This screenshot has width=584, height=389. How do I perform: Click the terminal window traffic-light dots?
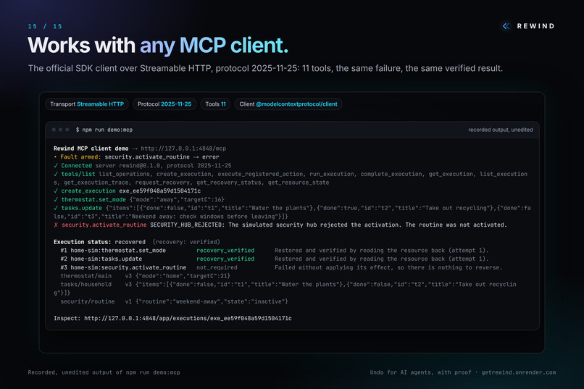[x=60, y=130]
